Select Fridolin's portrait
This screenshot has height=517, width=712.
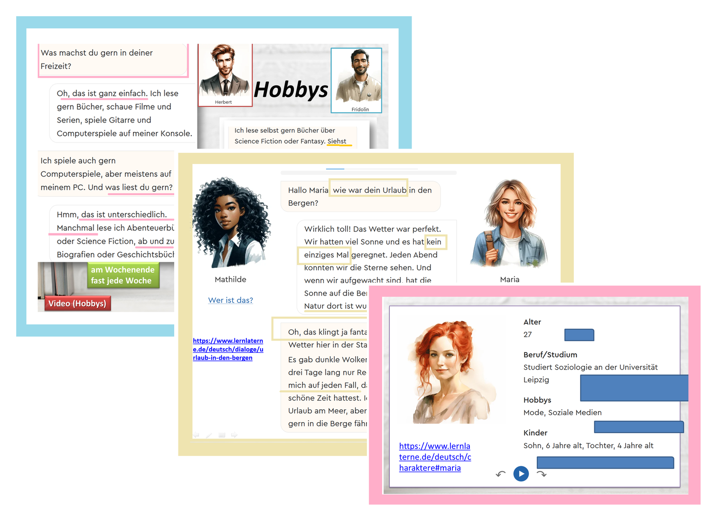pos(356,80)
